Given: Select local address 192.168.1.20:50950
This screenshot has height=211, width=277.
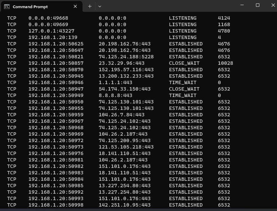Looking at the screenshot, I should pos(56,102).
